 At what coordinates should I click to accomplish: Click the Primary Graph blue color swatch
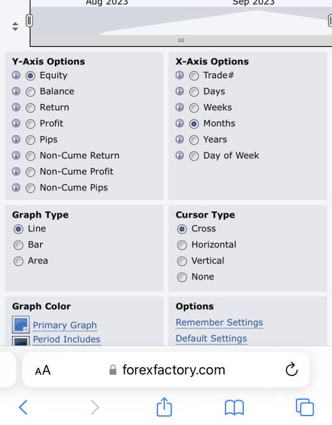point(21,324)
